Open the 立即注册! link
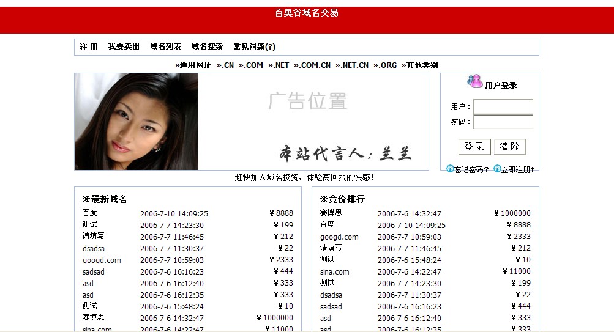The width and height of the screenshot is (614, 332). point(518,170)
